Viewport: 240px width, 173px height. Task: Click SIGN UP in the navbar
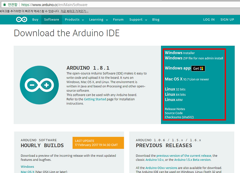click(227, 20)
